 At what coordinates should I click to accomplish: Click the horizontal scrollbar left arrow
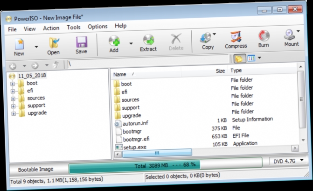click(118, 155)
